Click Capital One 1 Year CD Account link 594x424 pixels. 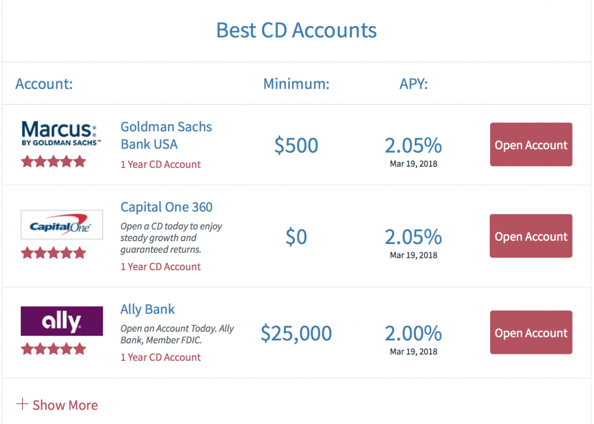[x=161, y=267]
